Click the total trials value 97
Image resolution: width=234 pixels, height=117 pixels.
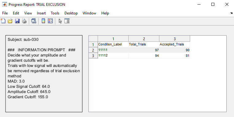144,50
